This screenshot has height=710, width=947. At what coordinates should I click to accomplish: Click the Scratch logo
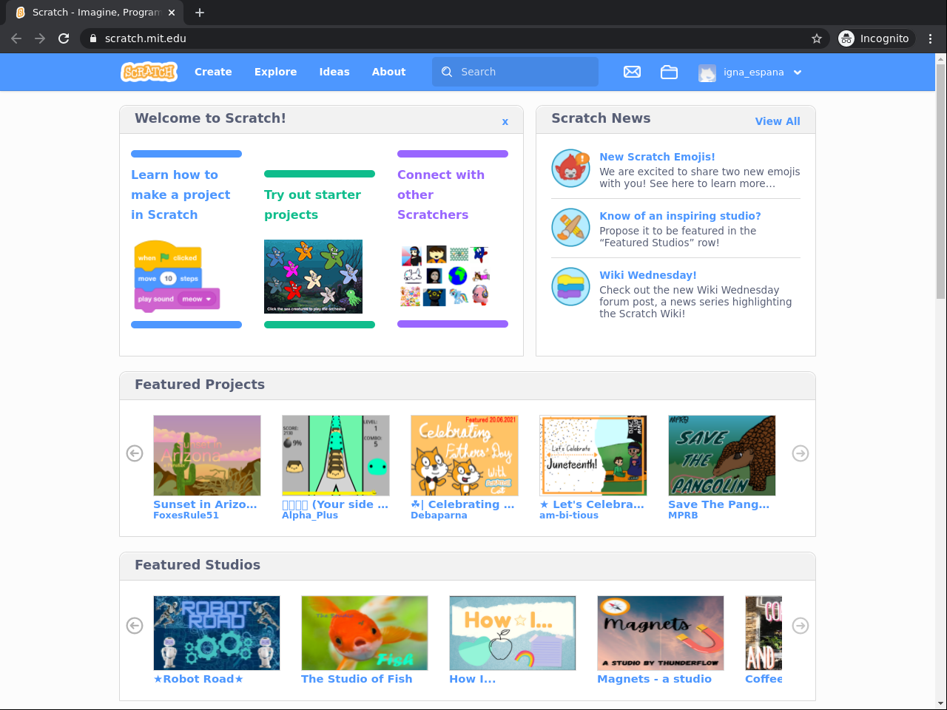click(x=149, y=72)
